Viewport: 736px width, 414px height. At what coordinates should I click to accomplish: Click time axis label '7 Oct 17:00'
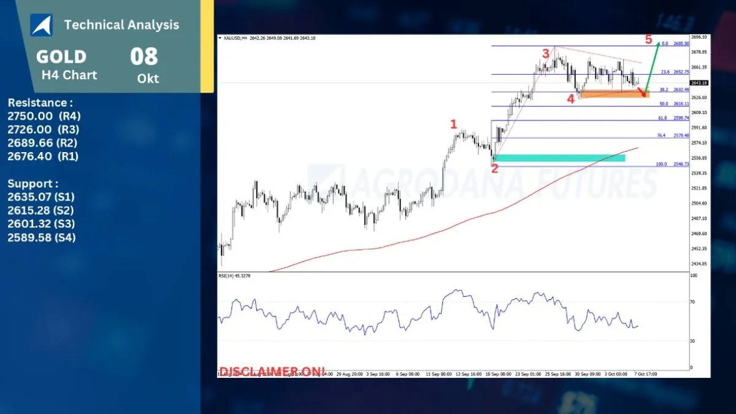[x=646, y=373]
